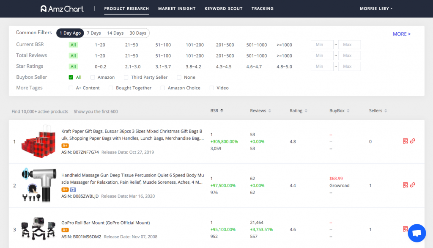
Task: Select 1 Day Ago filter
Action: [x=70, y=33]
